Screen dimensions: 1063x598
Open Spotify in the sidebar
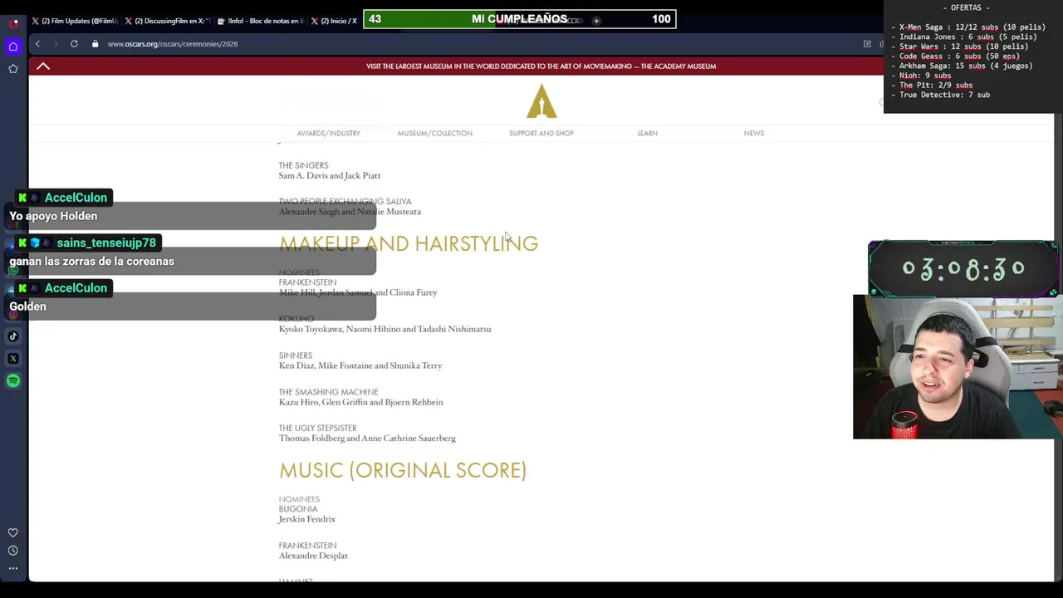tap(13, 381)
